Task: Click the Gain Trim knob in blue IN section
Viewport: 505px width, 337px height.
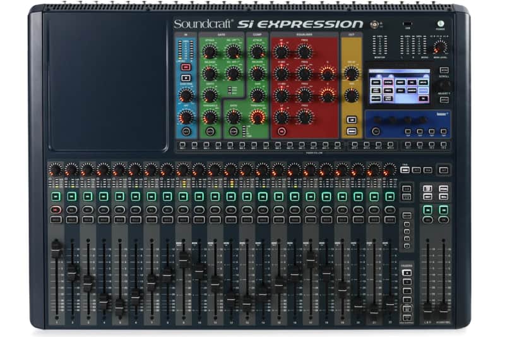Action: pos(186,95)
